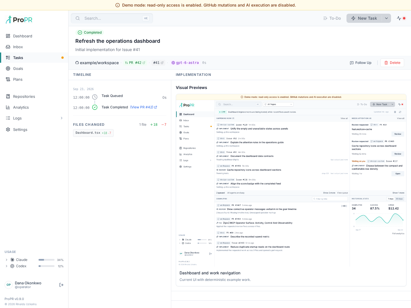
Task: Open the Dashboard page
Action: tap(34, 36)
